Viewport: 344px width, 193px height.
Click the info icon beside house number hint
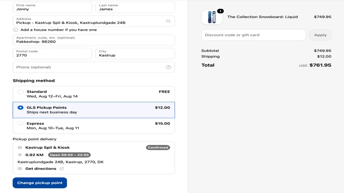[15, 30]
